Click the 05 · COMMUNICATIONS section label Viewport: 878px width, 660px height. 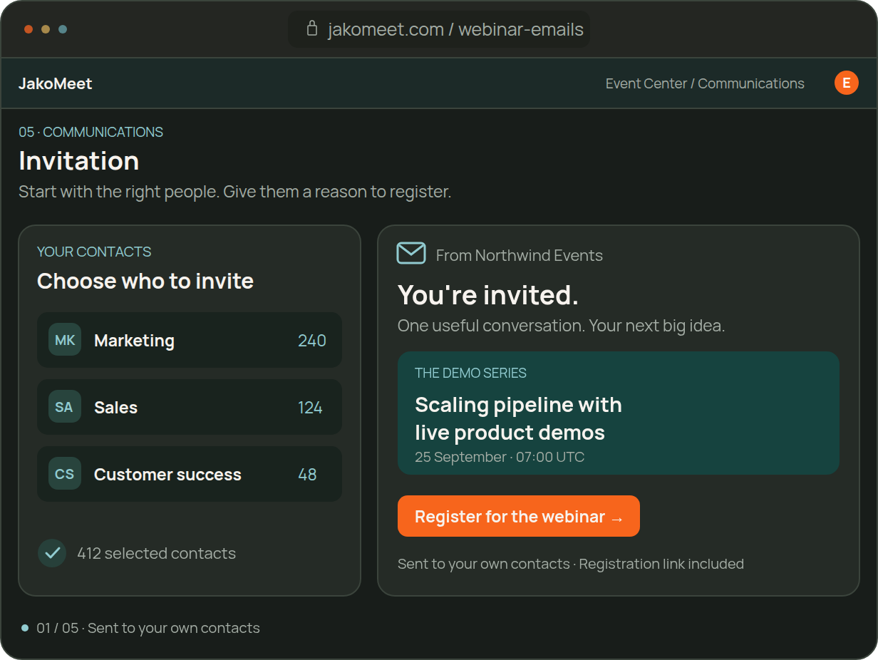pos(91,132)
